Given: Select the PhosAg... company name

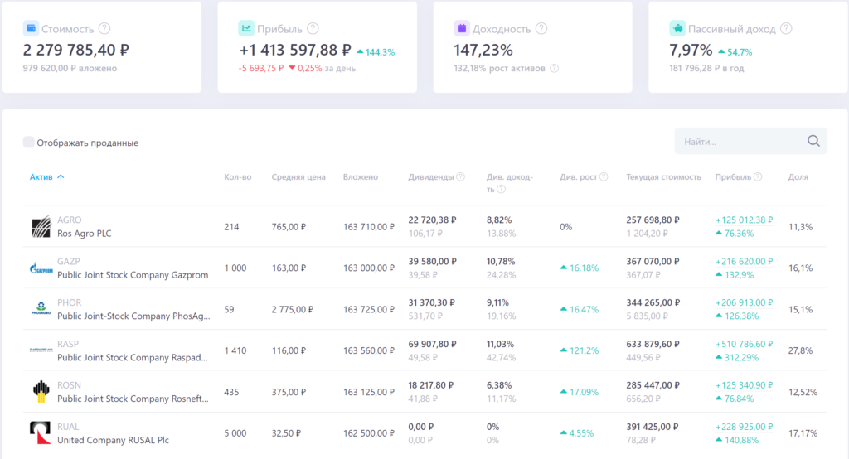Looking at the screenshot, I should pos(133,316).
